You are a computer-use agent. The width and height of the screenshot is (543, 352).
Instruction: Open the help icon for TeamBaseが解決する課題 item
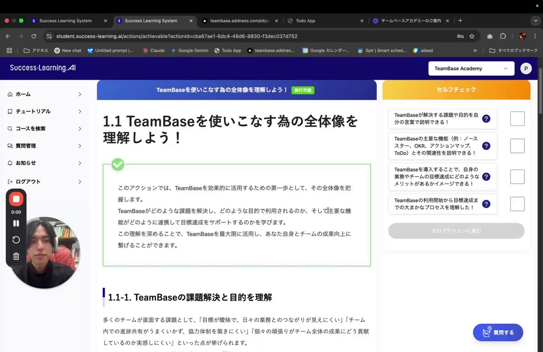(486, 119)
